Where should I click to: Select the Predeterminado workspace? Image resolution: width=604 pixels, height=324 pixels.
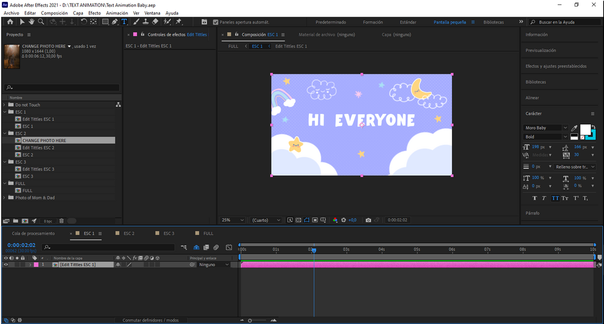click(x=331, y=22)
